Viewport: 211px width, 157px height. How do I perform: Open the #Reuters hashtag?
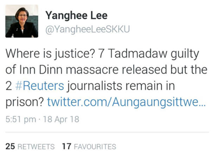pos(40,86)
